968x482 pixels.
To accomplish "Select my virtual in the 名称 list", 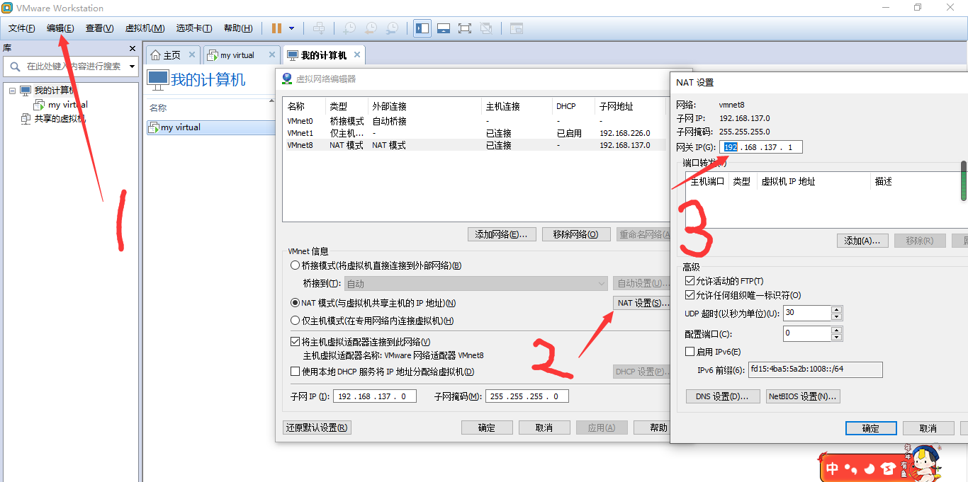I will [x=210, y=127].
